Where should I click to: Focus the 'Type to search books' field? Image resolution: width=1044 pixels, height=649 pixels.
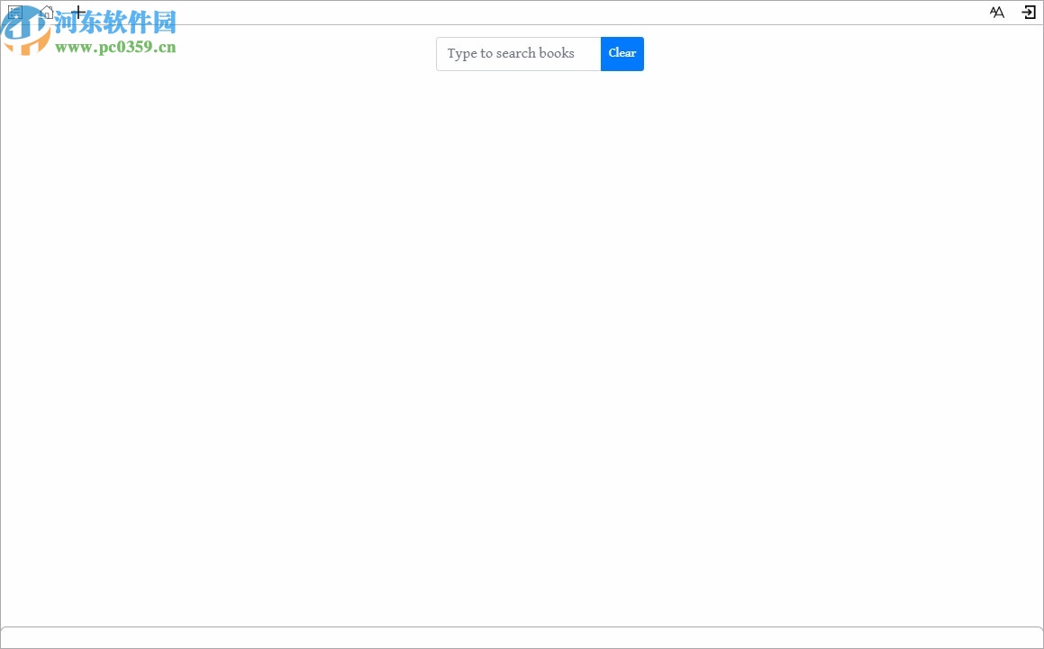(519, 53)
